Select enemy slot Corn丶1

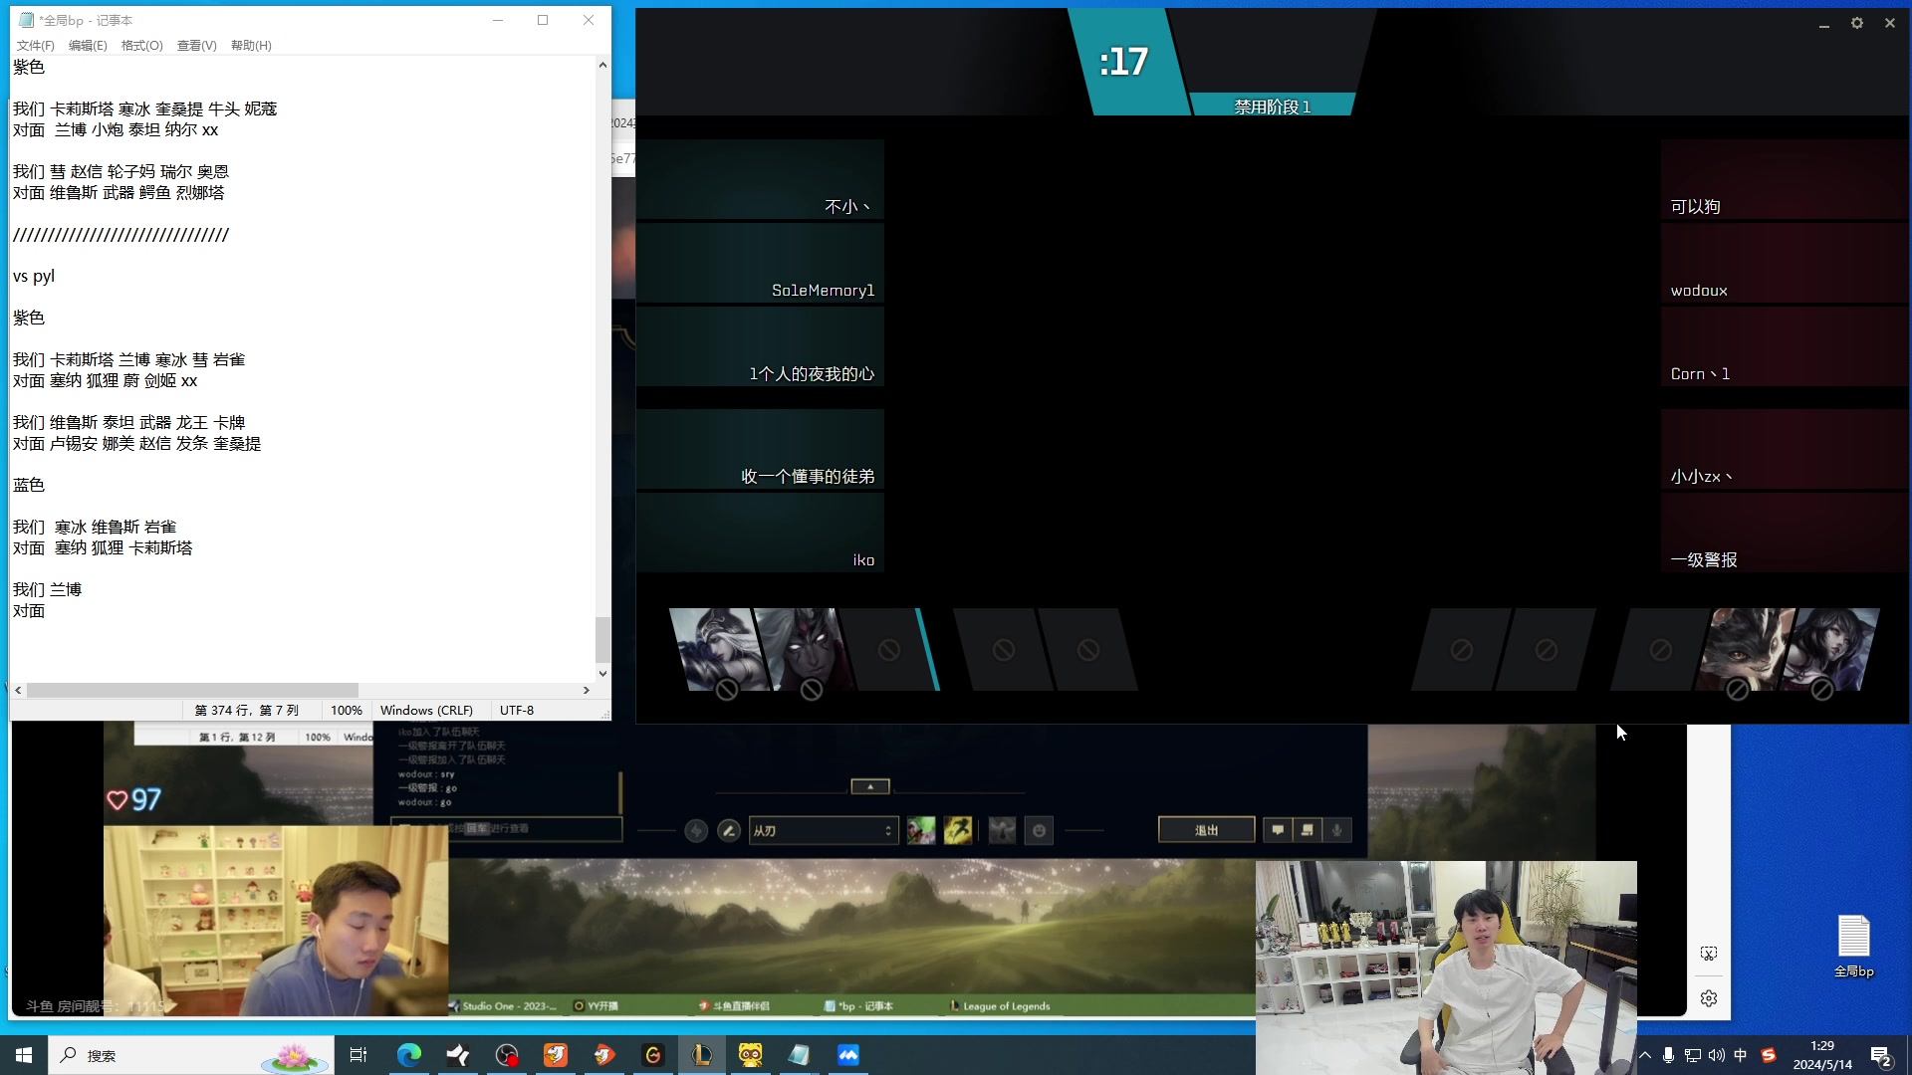click(1785, 346)
